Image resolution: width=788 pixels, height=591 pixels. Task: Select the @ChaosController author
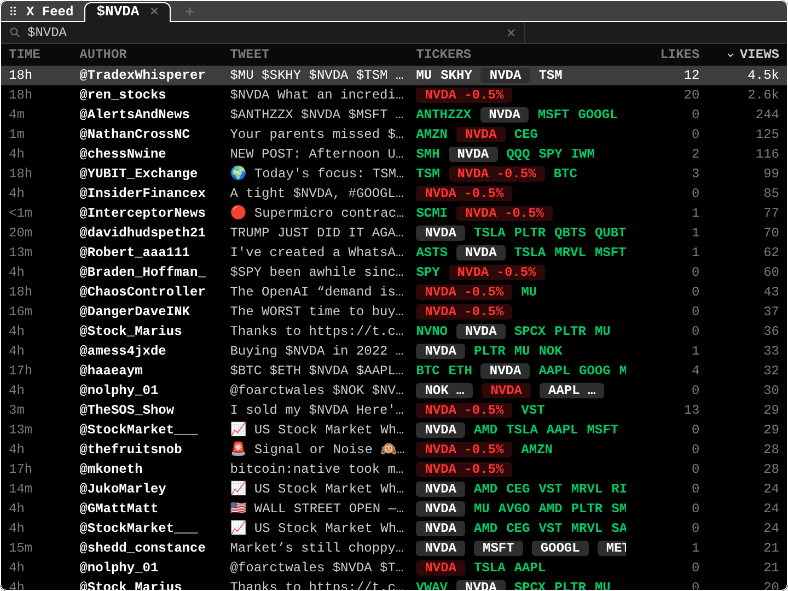click(142, 292)
